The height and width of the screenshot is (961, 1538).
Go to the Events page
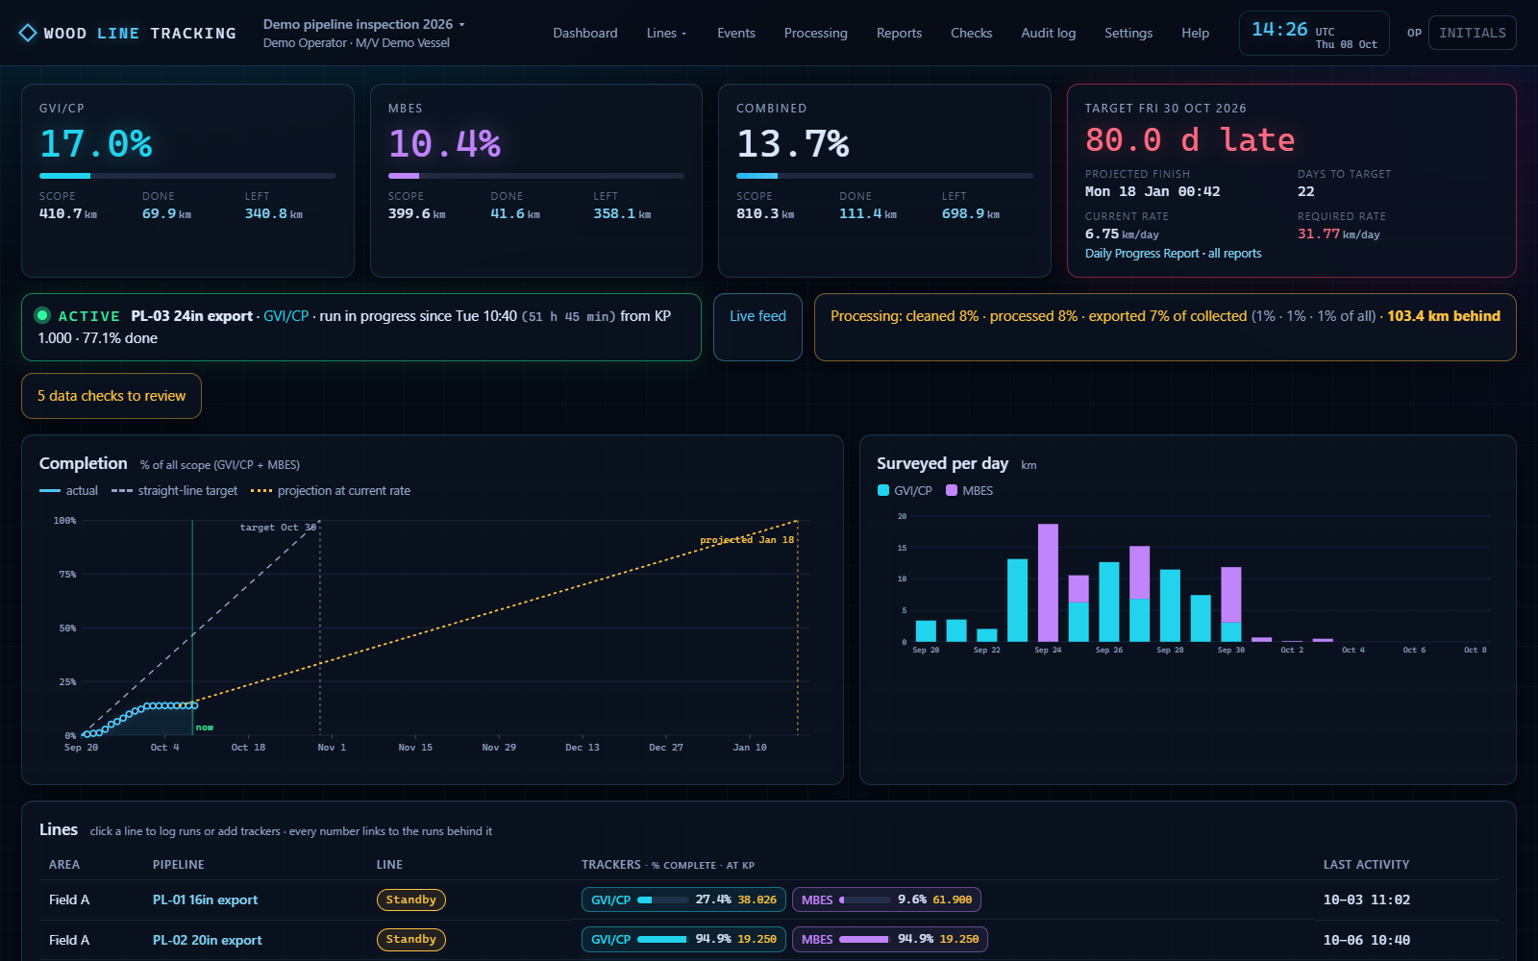[x=736, y=33]
